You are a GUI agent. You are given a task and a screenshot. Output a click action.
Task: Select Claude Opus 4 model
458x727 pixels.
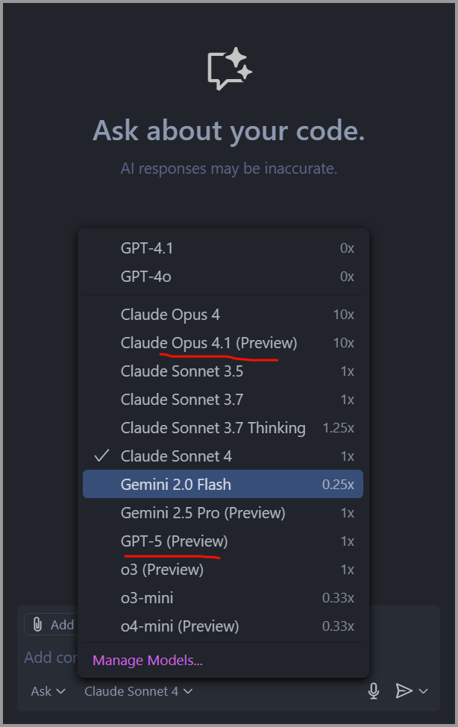click(x=170, y=315)
